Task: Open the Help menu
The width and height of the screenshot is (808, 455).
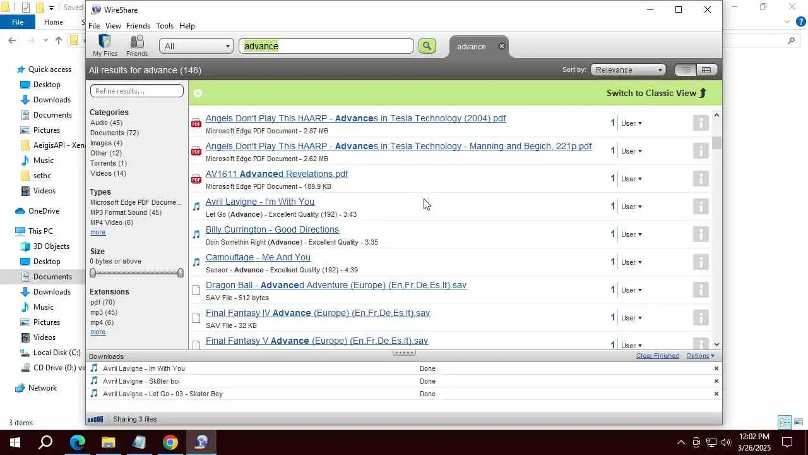Action: click(187, 26)
